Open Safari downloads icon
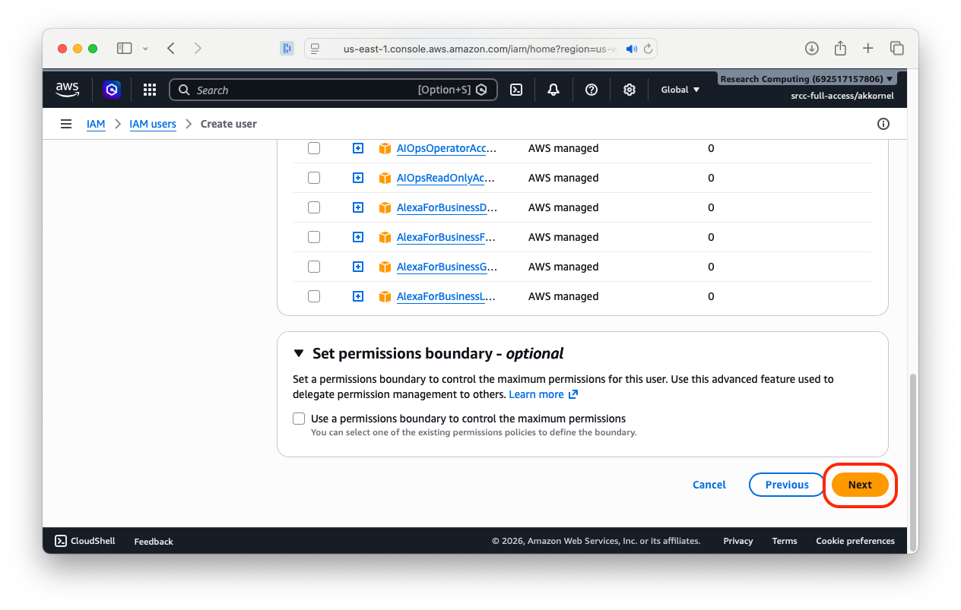The image size is (961, 610). (812, 49)
